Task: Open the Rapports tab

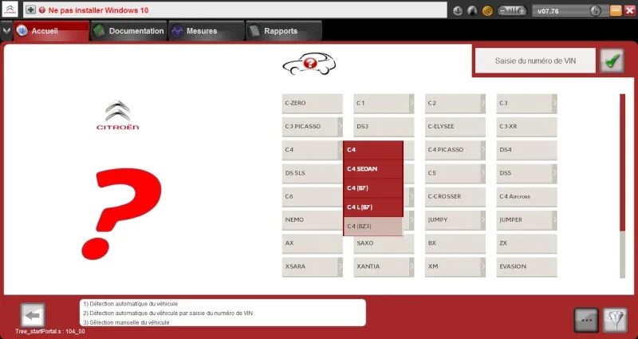Action: click(x=284, y=31)
